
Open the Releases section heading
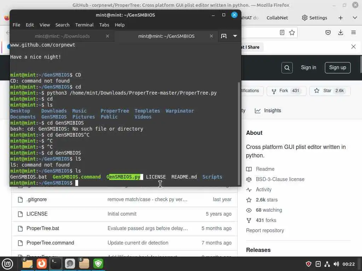[x=258, y=250]
